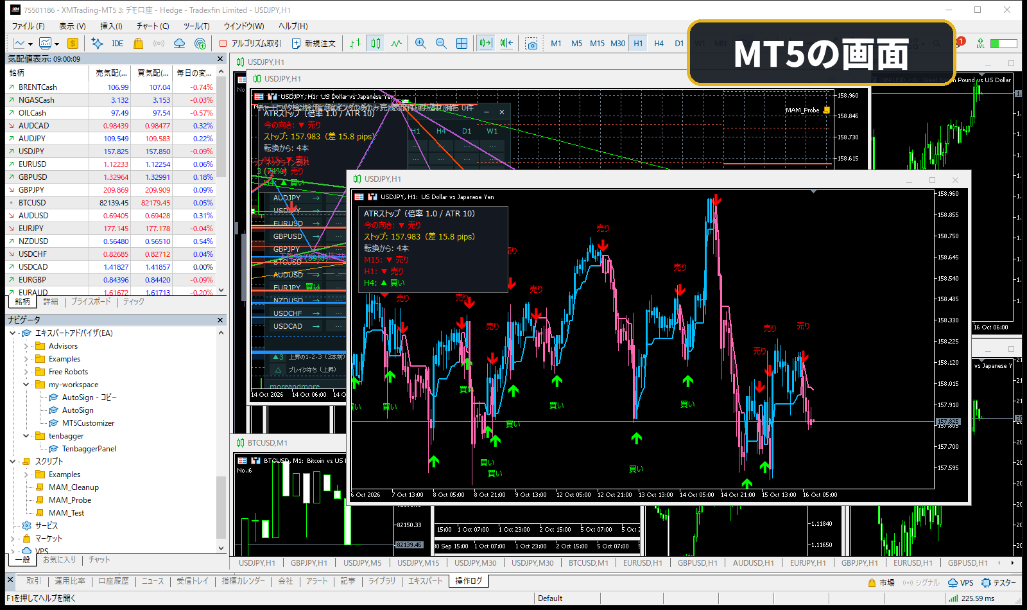Collapse the エキスパートアドバイザ(EA) tree node
This screenshot has height=610, width=1027.
[13, 333]
